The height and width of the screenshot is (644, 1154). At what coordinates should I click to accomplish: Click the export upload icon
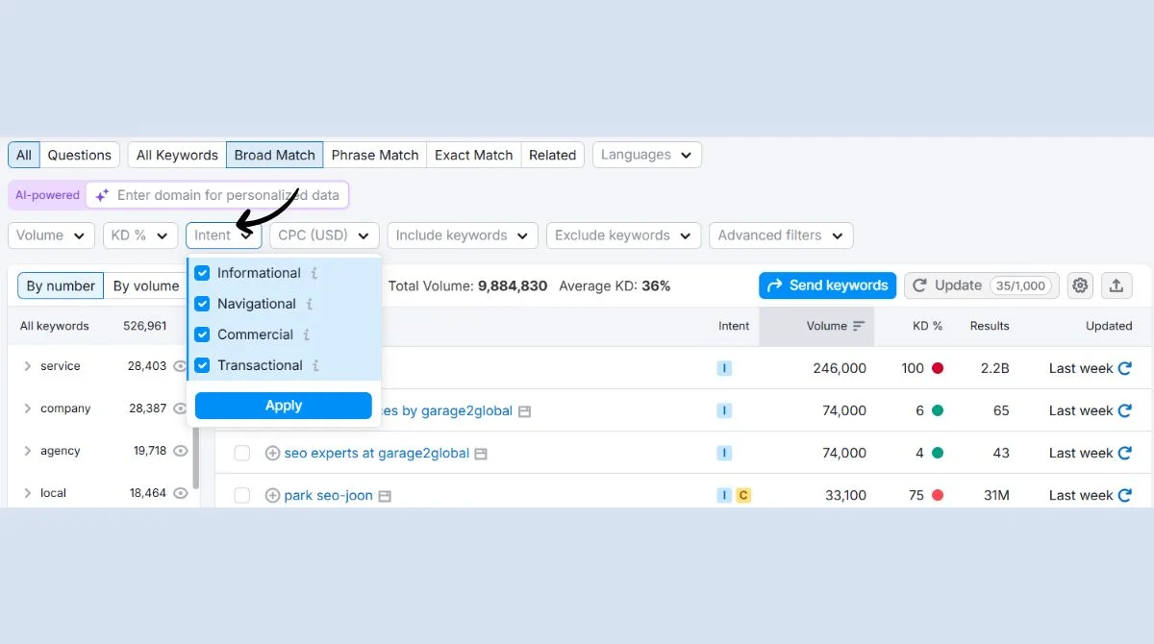(1116, 285)
